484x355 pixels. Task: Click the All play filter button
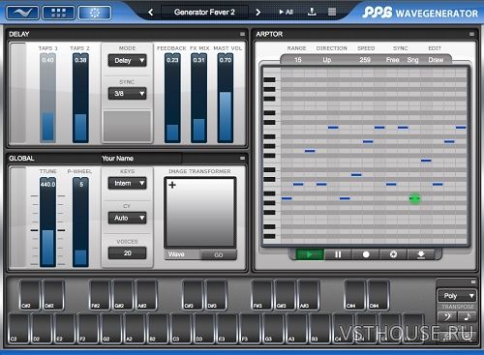[286, 12]
